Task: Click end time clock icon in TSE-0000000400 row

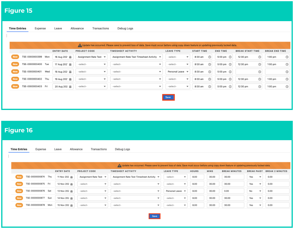Action: [x=230, y=64]
